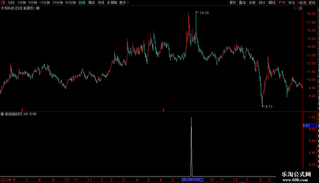Image resolution: width=319 pixels, height=183 pixels.
Task: Add stock with +自选 button
Action: pos(302,3)
